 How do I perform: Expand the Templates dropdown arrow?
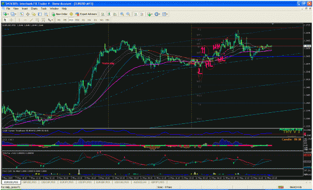point(167,14)
